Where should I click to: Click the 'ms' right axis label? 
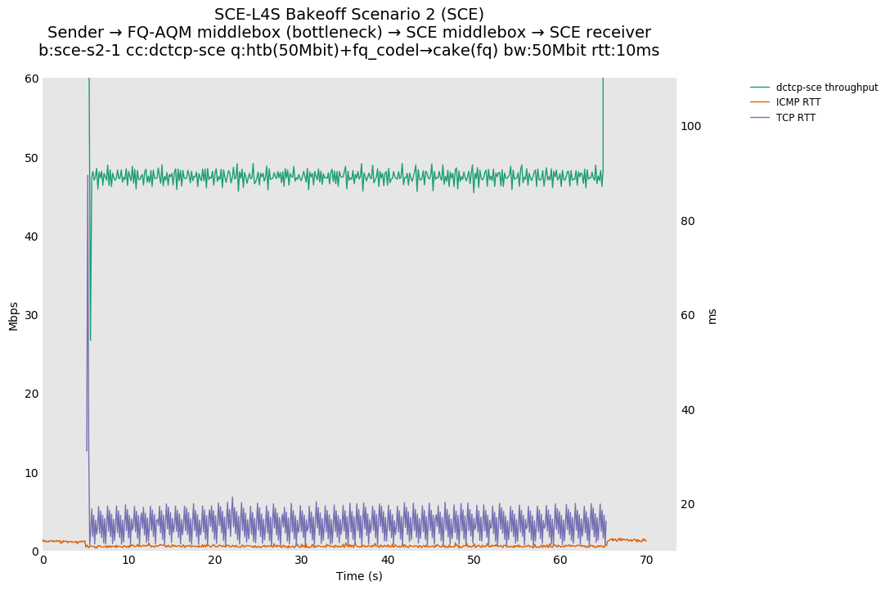[x=712, y=316]
